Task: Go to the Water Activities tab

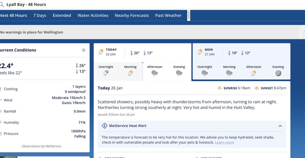Action: point(93,15)
